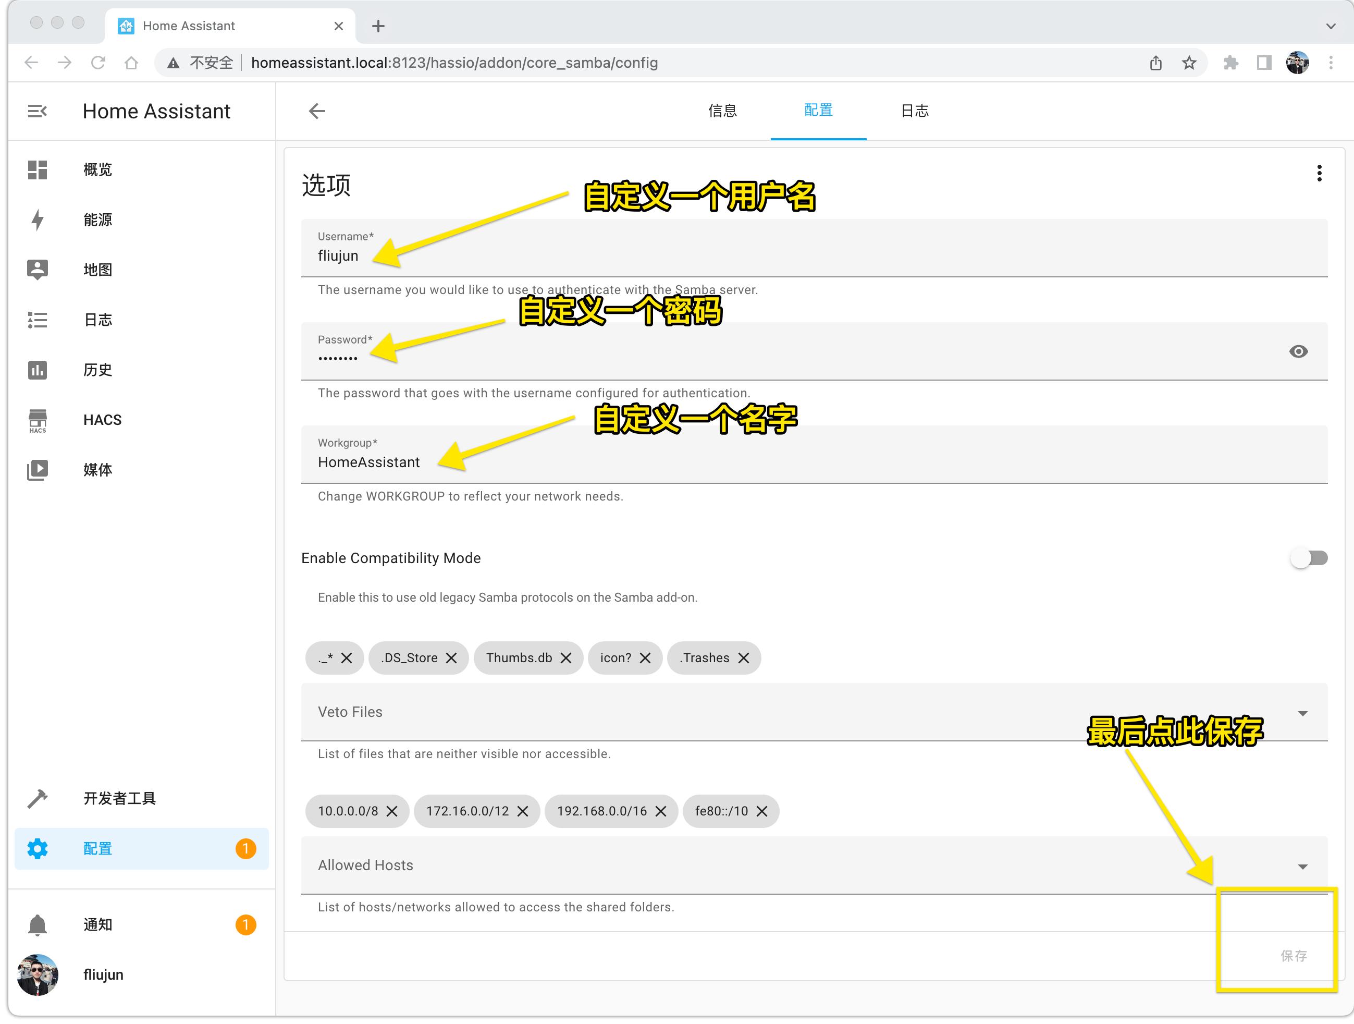The image size is (1354, 1024).
Task: Remove the 192.168.0.0/16 allowed host chip
Action: [661, 811]
